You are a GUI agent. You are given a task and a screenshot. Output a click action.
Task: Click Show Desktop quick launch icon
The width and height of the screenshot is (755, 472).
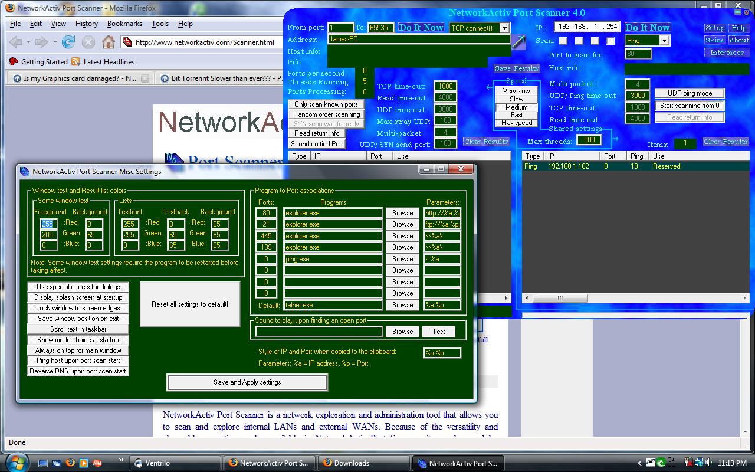(x=44, y=463)
